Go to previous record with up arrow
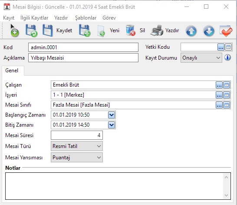This screenshot has width=237, height=205. [191, 31]
